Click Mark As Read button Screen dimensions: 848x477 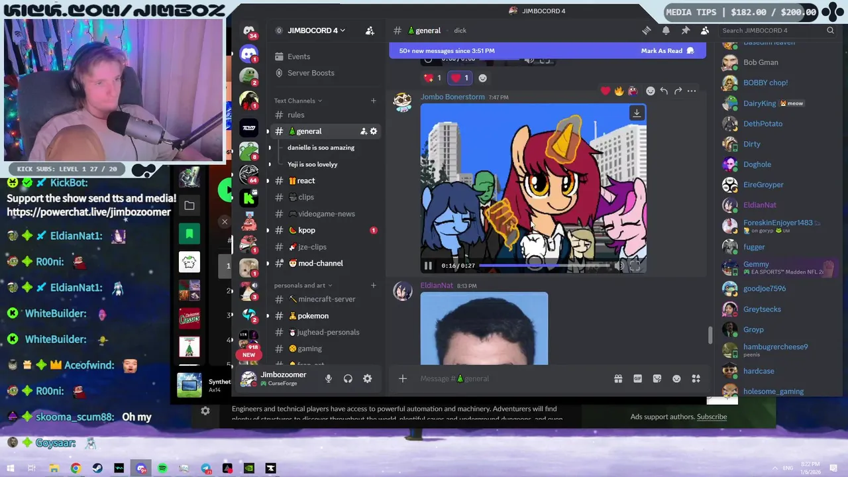tap(667, 51)
